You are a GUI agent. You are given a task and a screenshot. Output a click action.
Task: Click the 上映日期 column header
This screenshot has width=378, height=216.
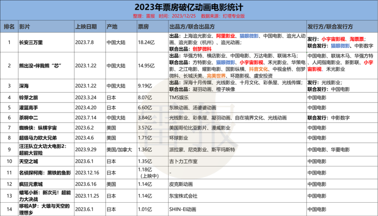coord(85,27)
